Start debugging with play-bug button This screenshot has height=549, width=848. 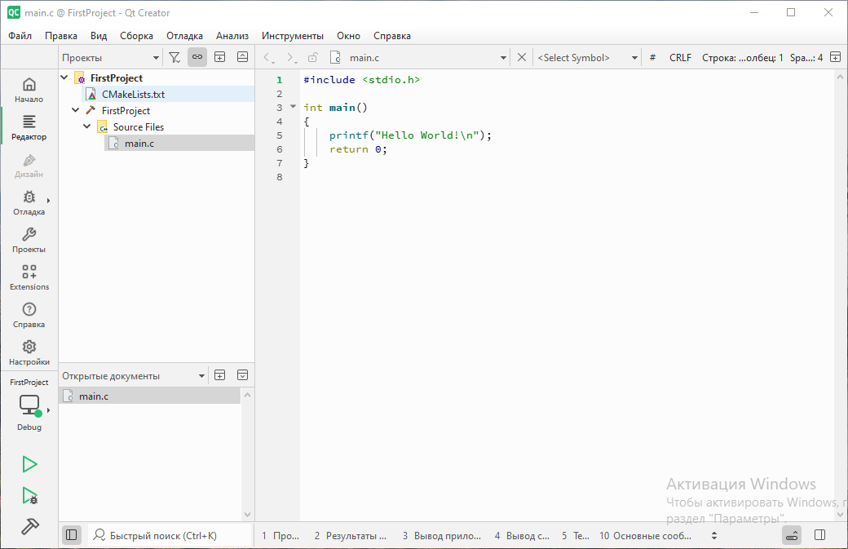29,495
